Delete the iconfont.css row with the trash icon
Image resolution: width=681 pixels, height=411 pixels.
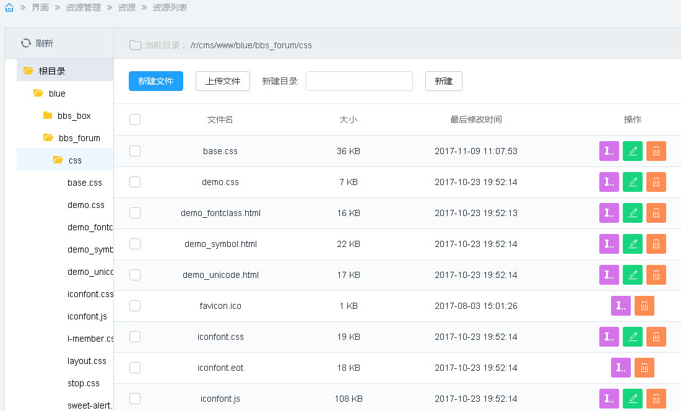(656, 337)
